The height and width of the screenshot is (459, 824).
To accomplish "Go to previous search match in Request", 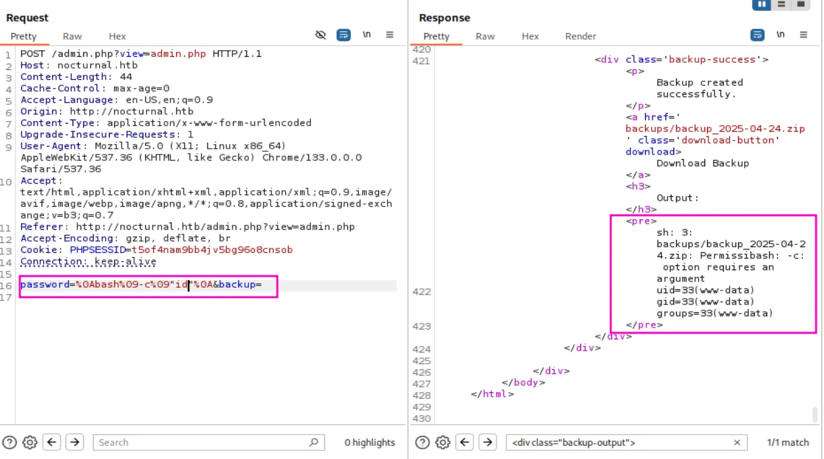I will coord(52,442).
